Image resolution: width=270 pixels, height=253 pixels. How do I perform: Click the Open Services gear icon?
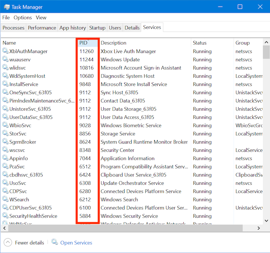click(55, 242)
